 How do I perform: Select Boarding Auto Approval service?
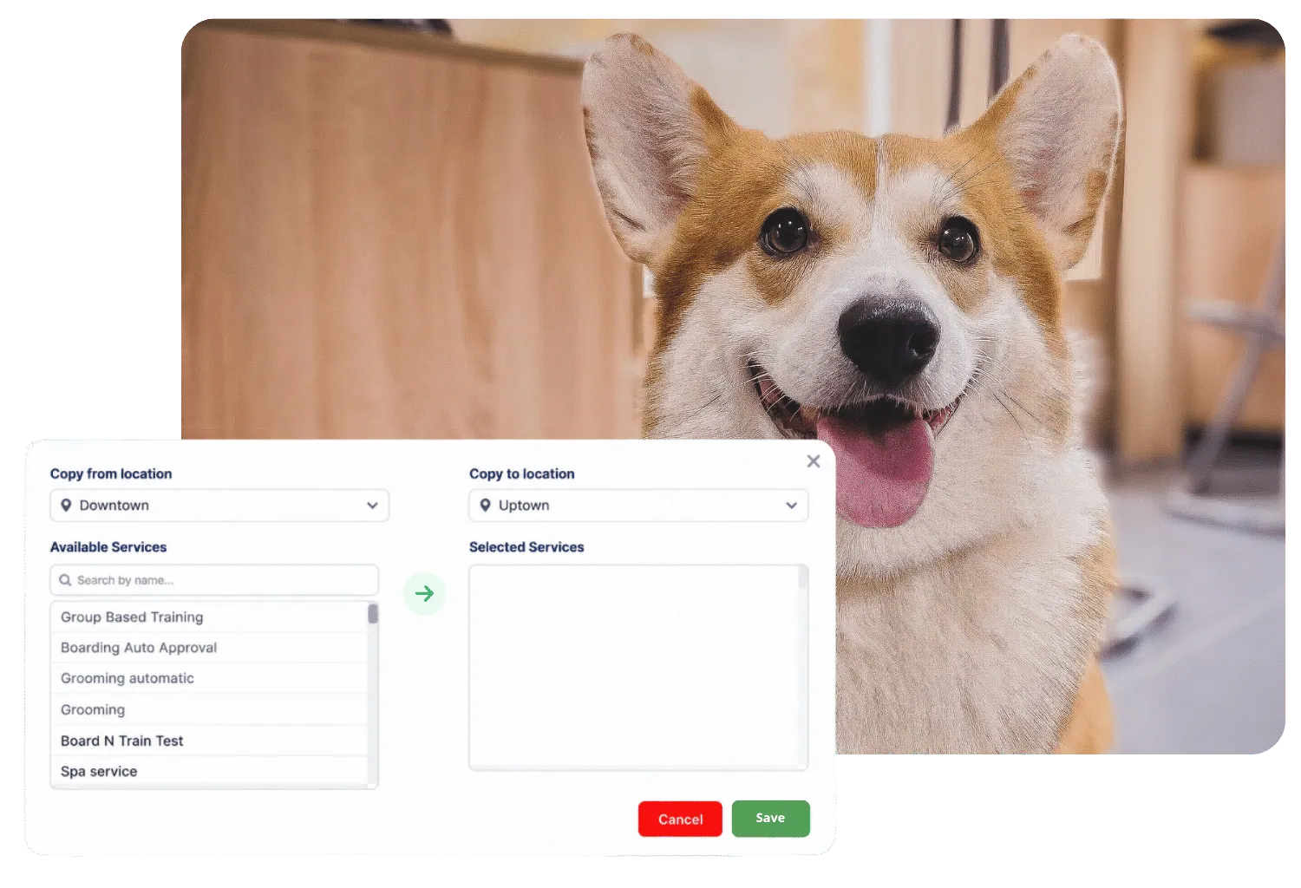tap(209, 648)
